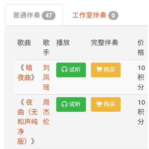Screen dimensions: 149x149
Task: Click headphone icon in 周杰伦 row
Action: [64, 104]
